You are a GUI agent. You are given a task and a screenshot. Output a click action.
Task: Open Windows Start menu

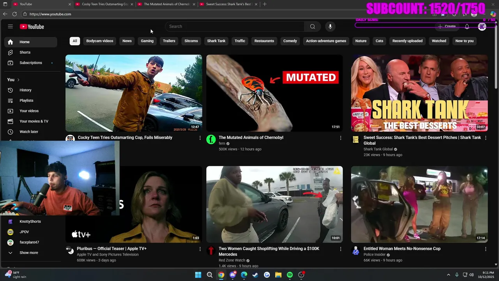point(198,275)
